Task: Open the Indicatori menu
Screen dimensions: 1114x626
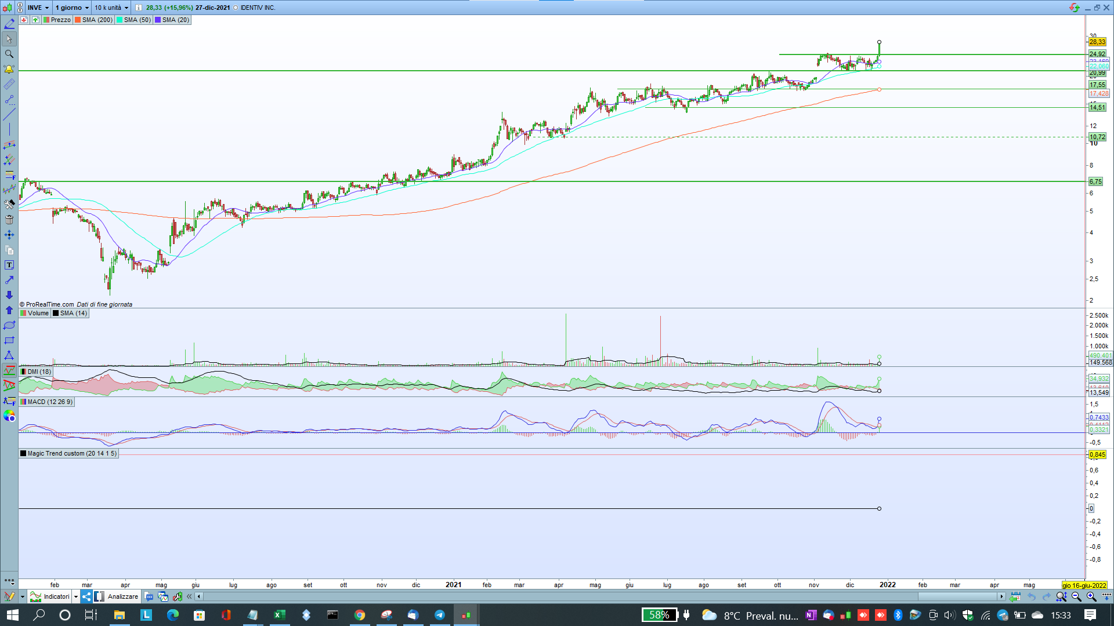Action: pos(56,596)
